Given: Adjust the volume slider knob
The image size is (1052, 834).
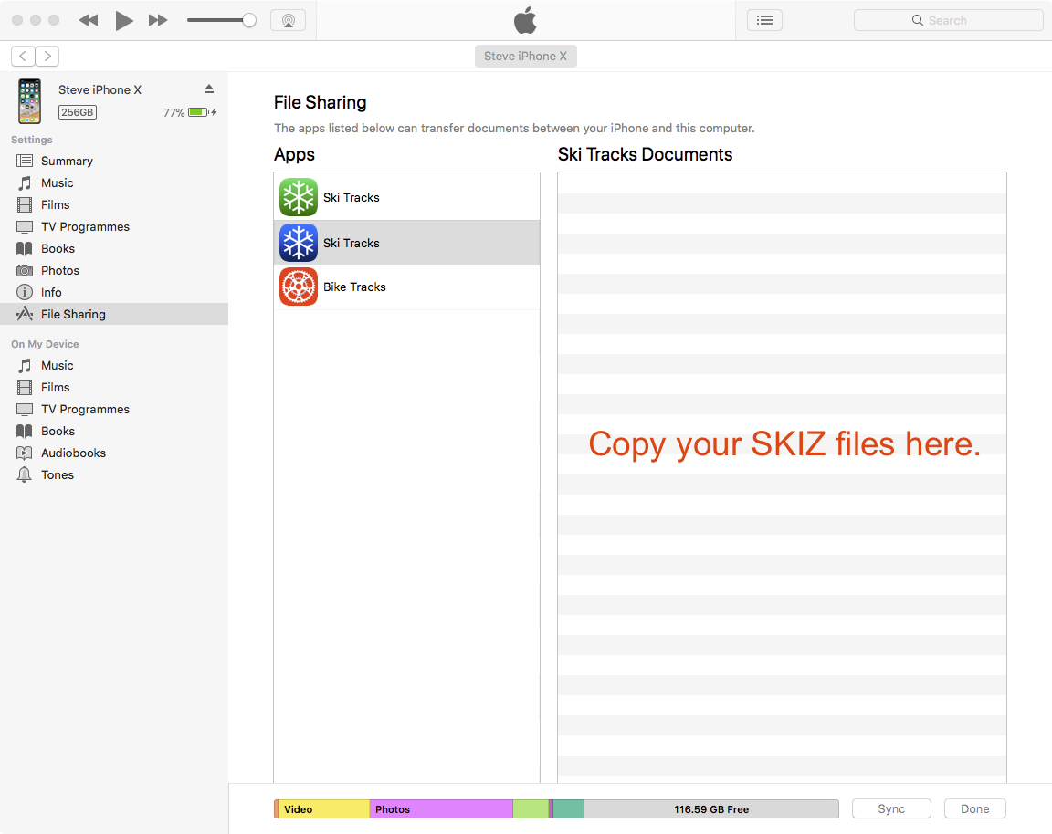Looking at the screenshot, I should pos(249,20).
